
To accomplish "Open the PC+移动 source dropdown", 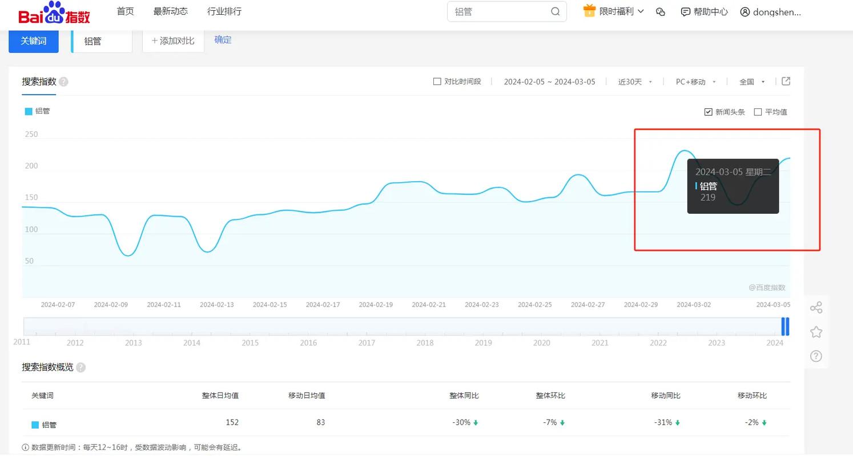I will [695, 82].
